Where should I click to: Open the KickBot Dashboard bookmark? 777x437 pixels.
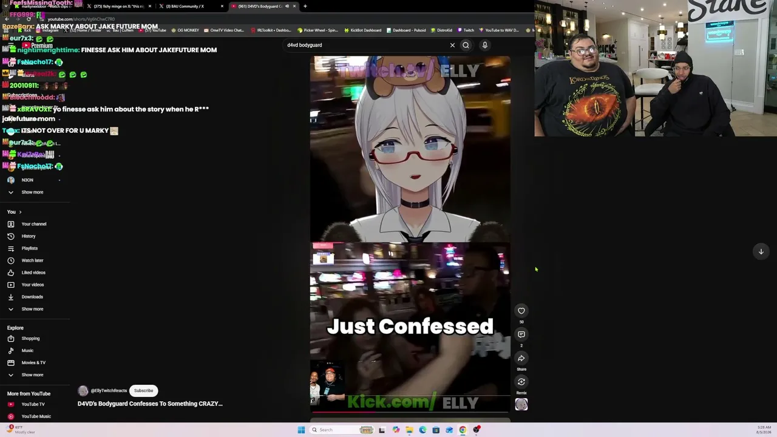(363, 30)
